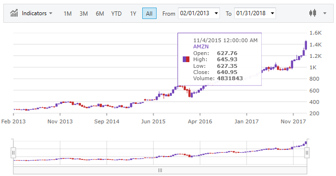The height and width of the screenshot is (176, 336).
Task: Click the Jan 2017 axis label
Action: coord(247,121)
